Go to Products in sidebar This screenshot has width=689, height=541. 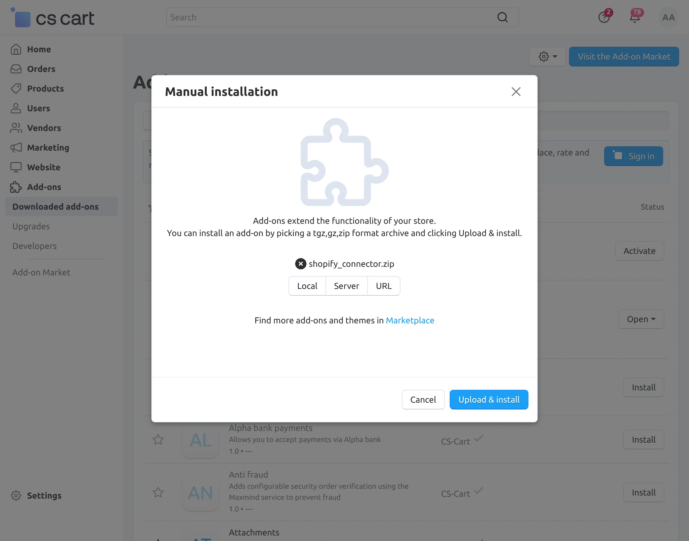coord(45,89)
